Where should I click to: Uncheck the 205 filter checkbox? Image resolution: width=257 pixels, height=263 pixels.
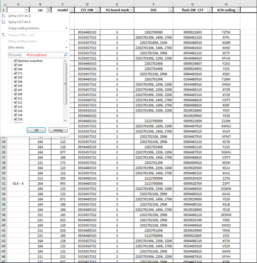[x=15, y=86]
